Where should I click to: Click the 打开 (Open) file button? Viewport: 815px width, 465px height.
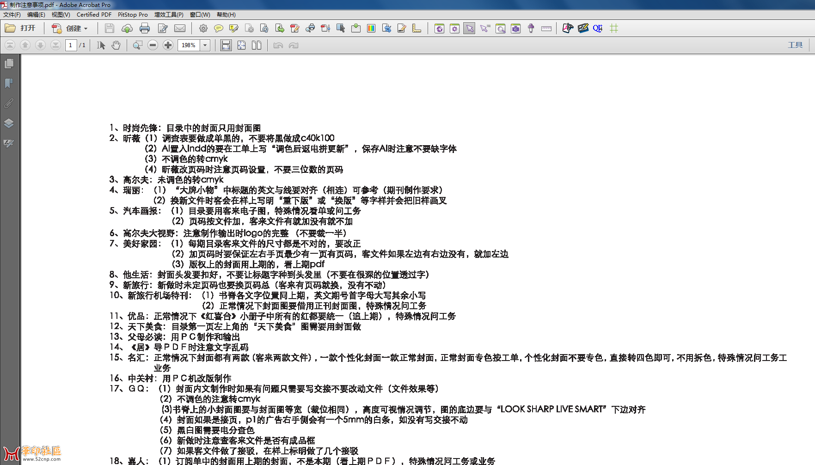[20, 28]
